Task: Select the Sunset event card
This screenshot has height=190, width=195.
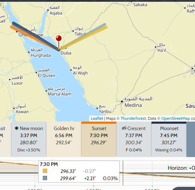Action: click(99, 139)
